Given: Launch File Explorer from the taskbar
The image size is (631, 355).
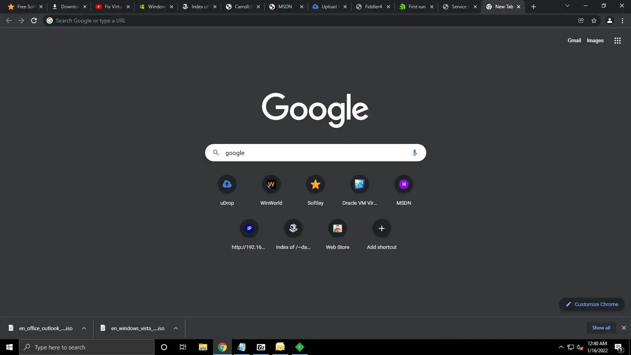Looking at the screenshot, I should coord(203,347).
